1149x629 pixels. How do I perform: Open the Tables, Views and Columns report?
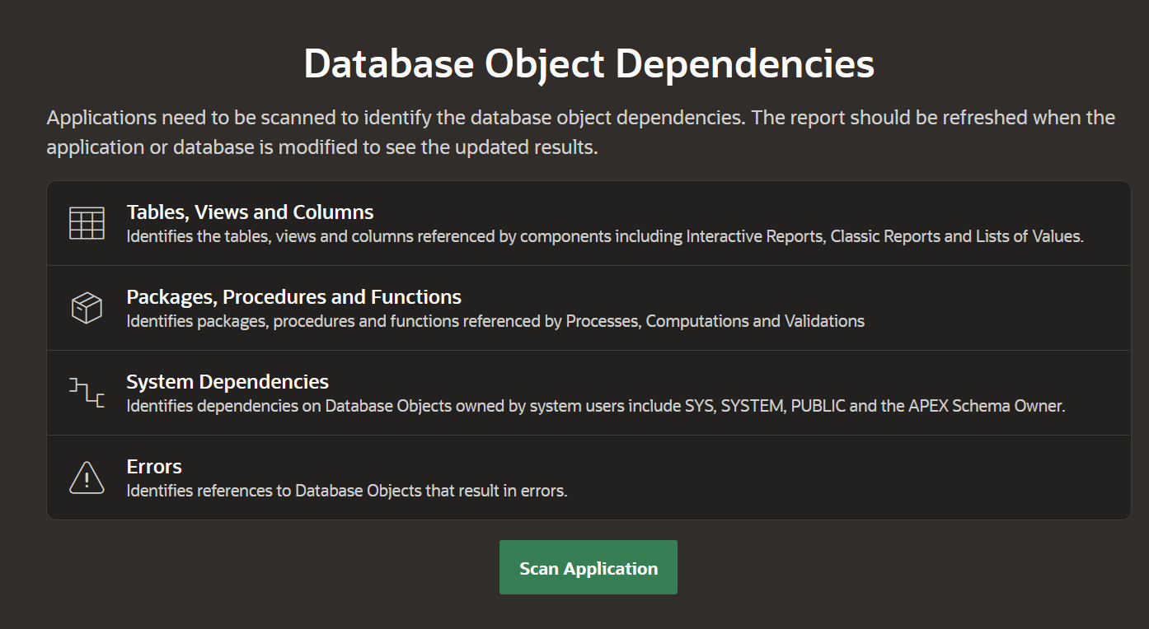point(250,212)
